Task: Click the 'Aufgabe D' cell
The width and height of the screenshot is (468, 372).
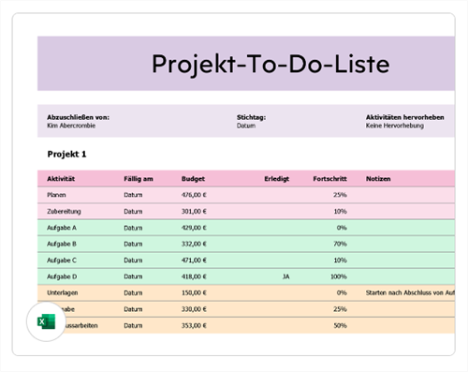Action: click(x=62, y=276)
